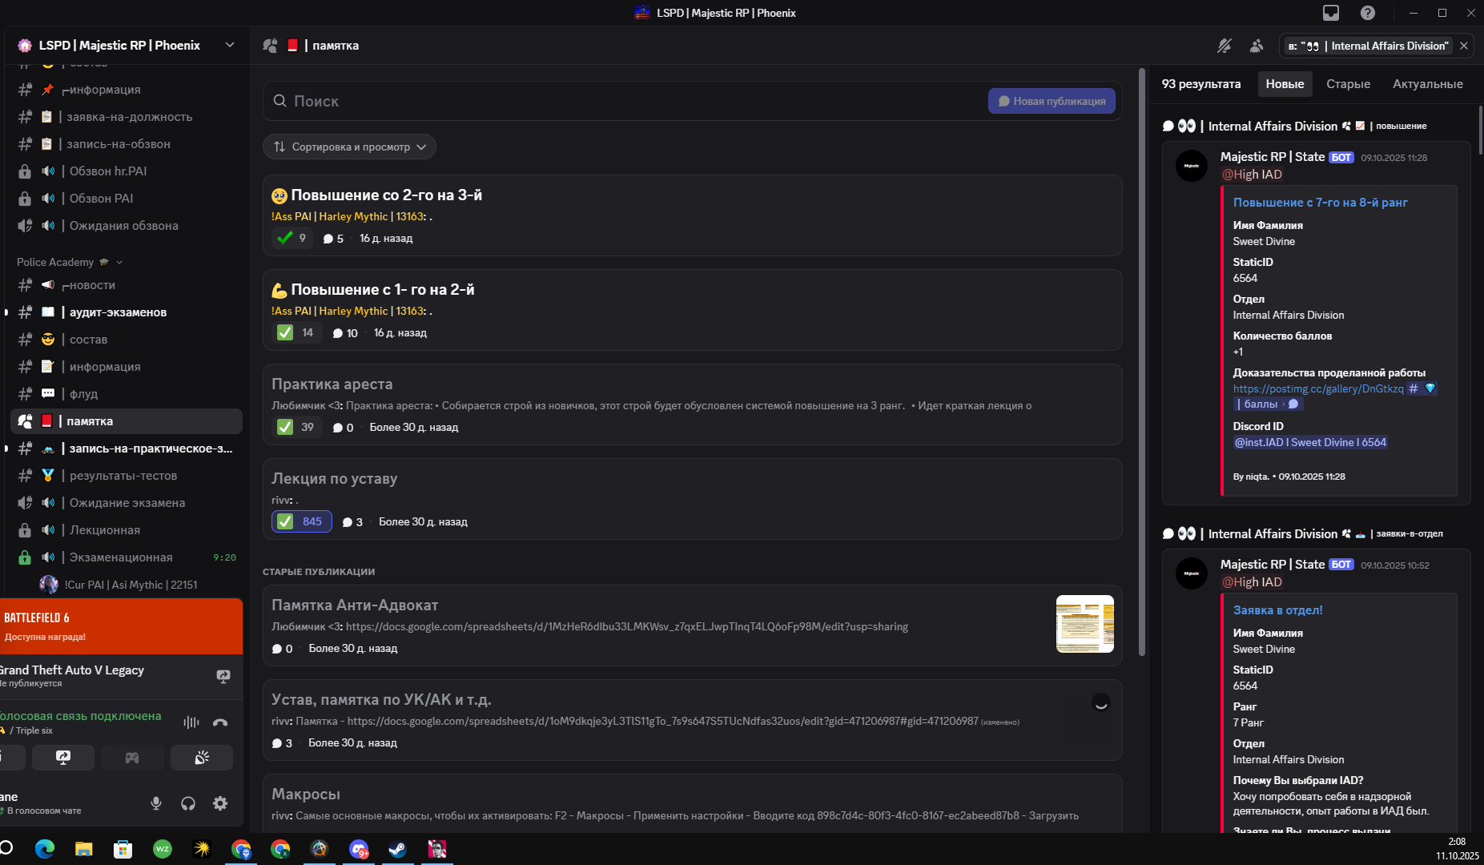Open the Help question mark icon

[x=1368, y=13]
